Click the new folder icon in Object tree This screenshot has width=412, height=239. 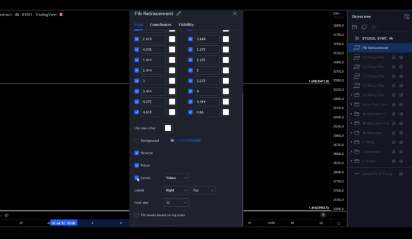click(355, 27)
